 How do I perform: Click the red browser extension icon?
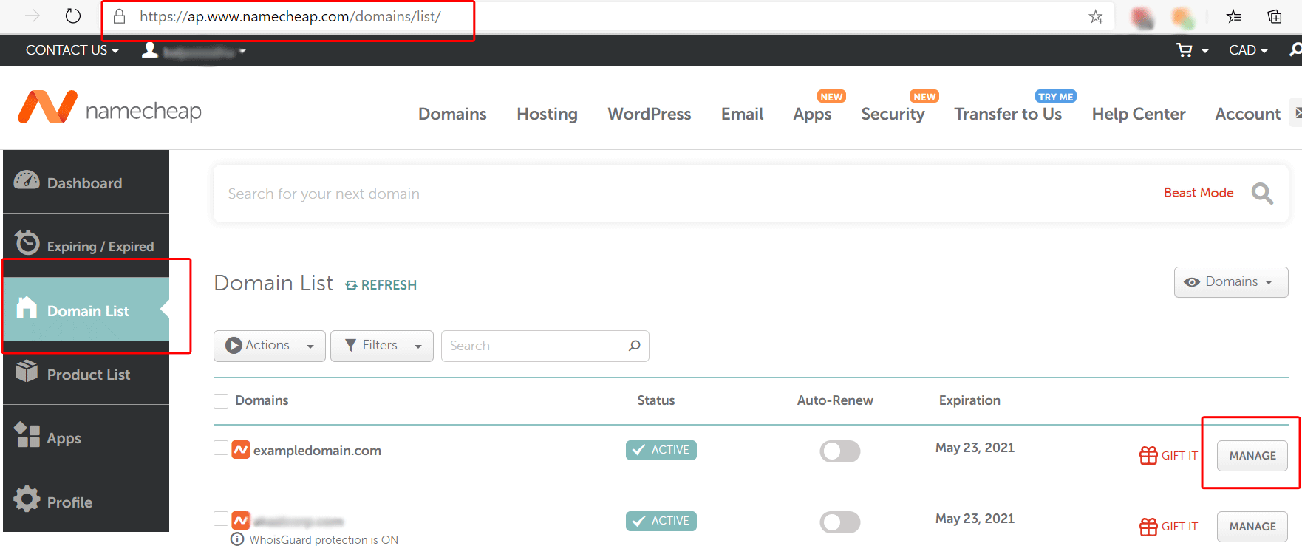tap(1142, 17)
